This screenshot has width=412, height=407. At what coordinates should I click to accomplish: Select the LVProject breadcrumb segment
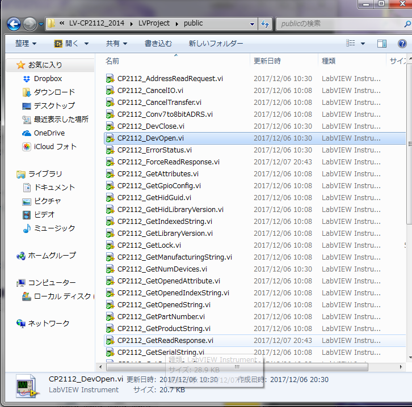point(154,23)
